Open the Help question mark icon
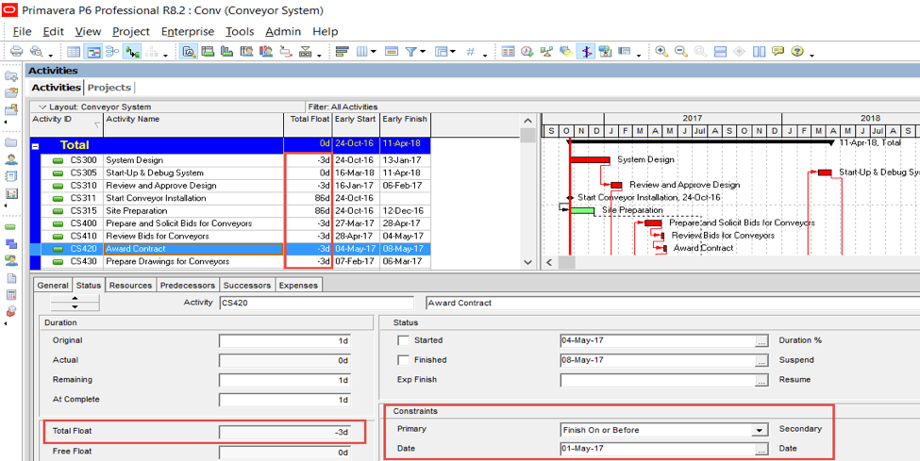 click(x=796, y=52)
